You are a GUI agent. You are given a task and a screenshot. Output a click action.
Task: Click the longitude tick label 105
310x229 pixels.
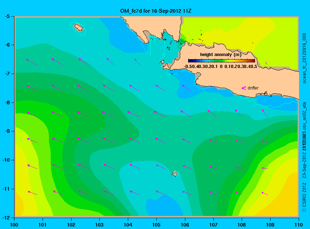point(156,225)
